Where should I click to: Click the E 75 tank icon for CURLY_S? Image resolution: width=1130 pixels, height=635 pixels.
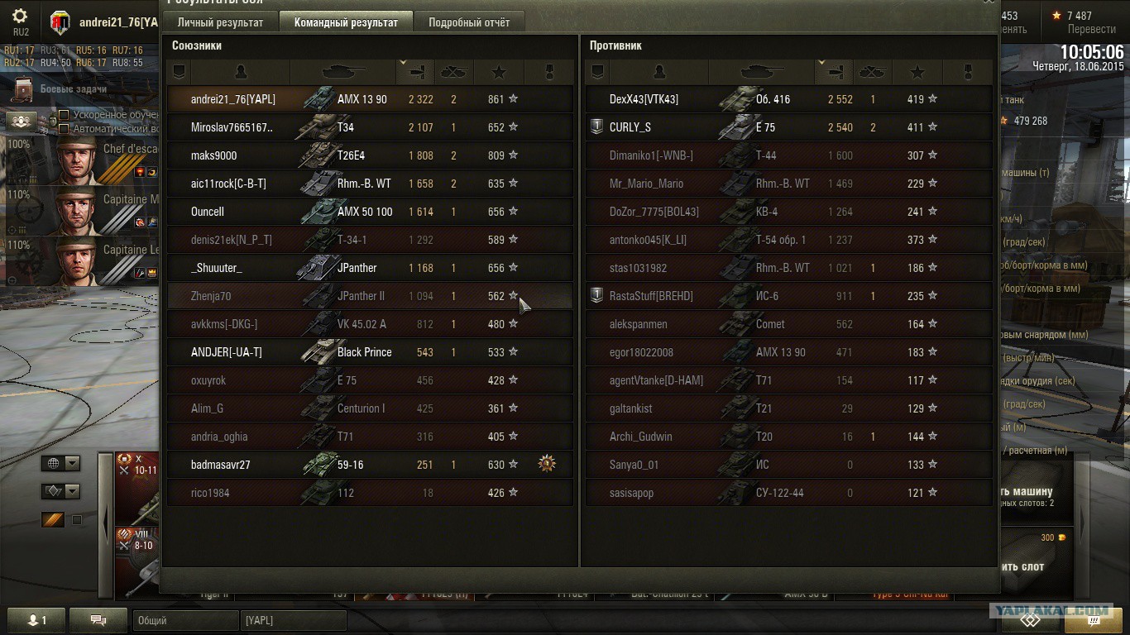(x=737, y=127)
